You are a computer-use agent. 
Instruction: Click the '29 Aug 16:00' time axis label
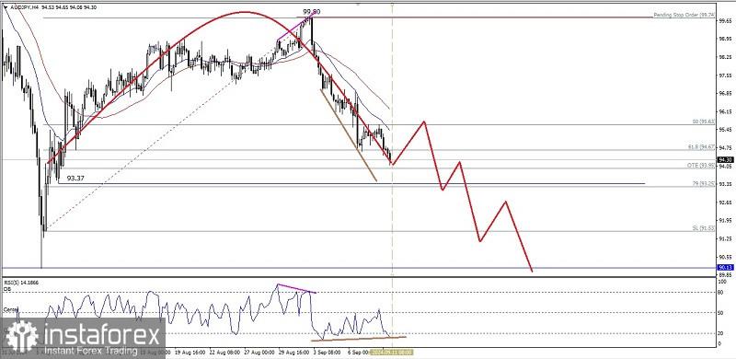(294, 352)
